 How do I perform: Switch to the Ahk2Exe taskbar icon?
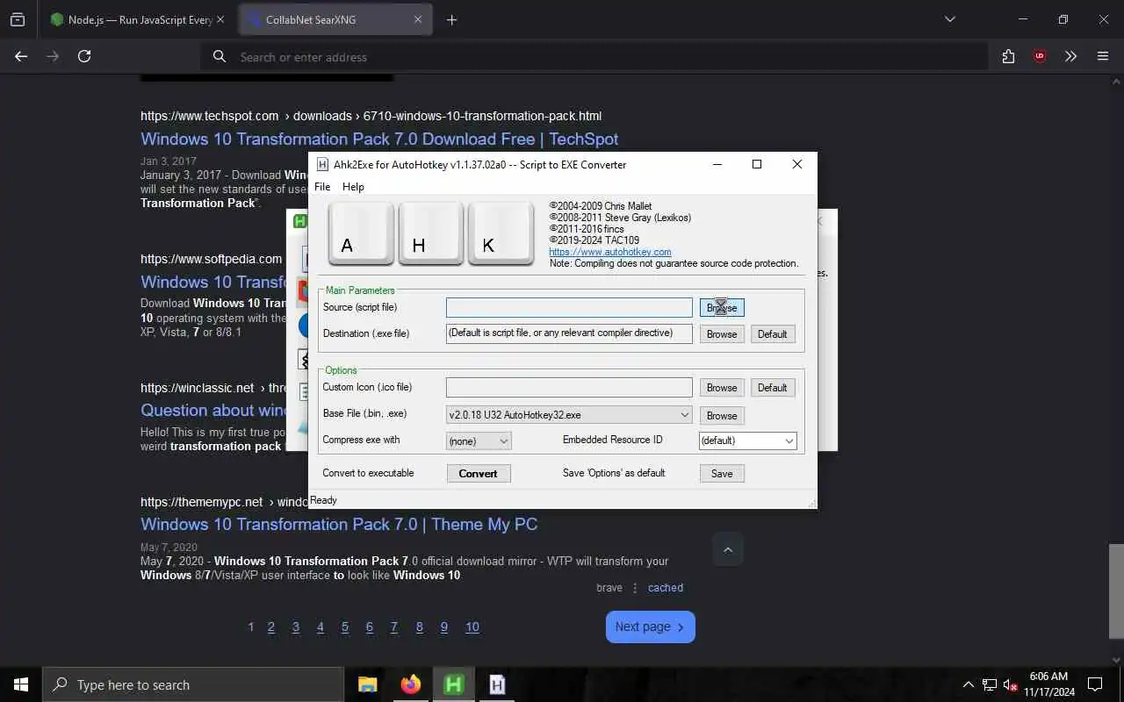point(497,684)
